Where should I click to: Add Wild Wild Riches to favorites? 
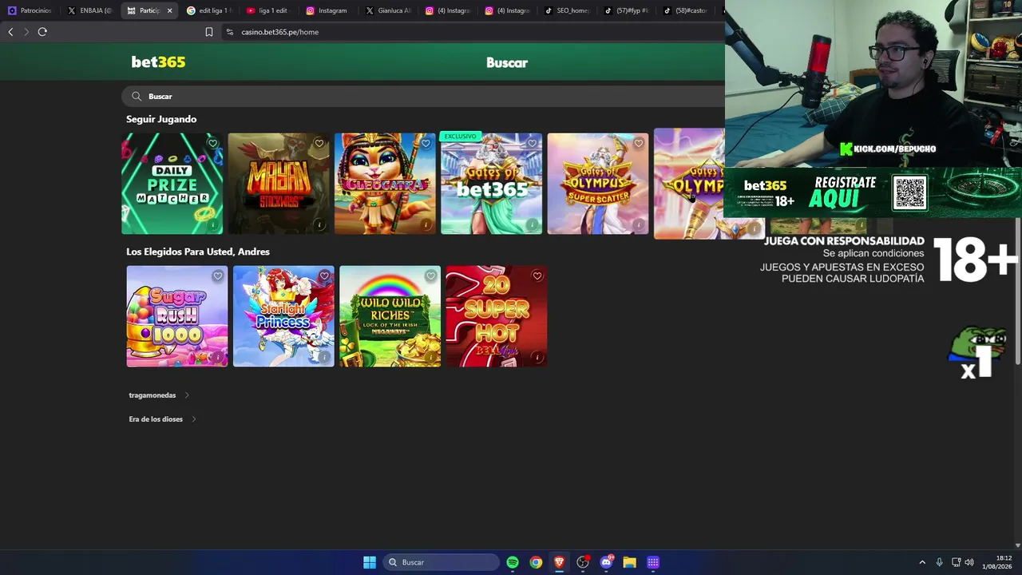(x=430, y=276)
